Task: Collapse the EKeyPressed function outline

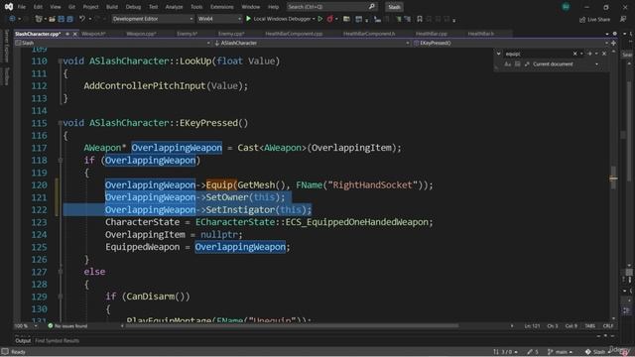Action: point(61,123)
